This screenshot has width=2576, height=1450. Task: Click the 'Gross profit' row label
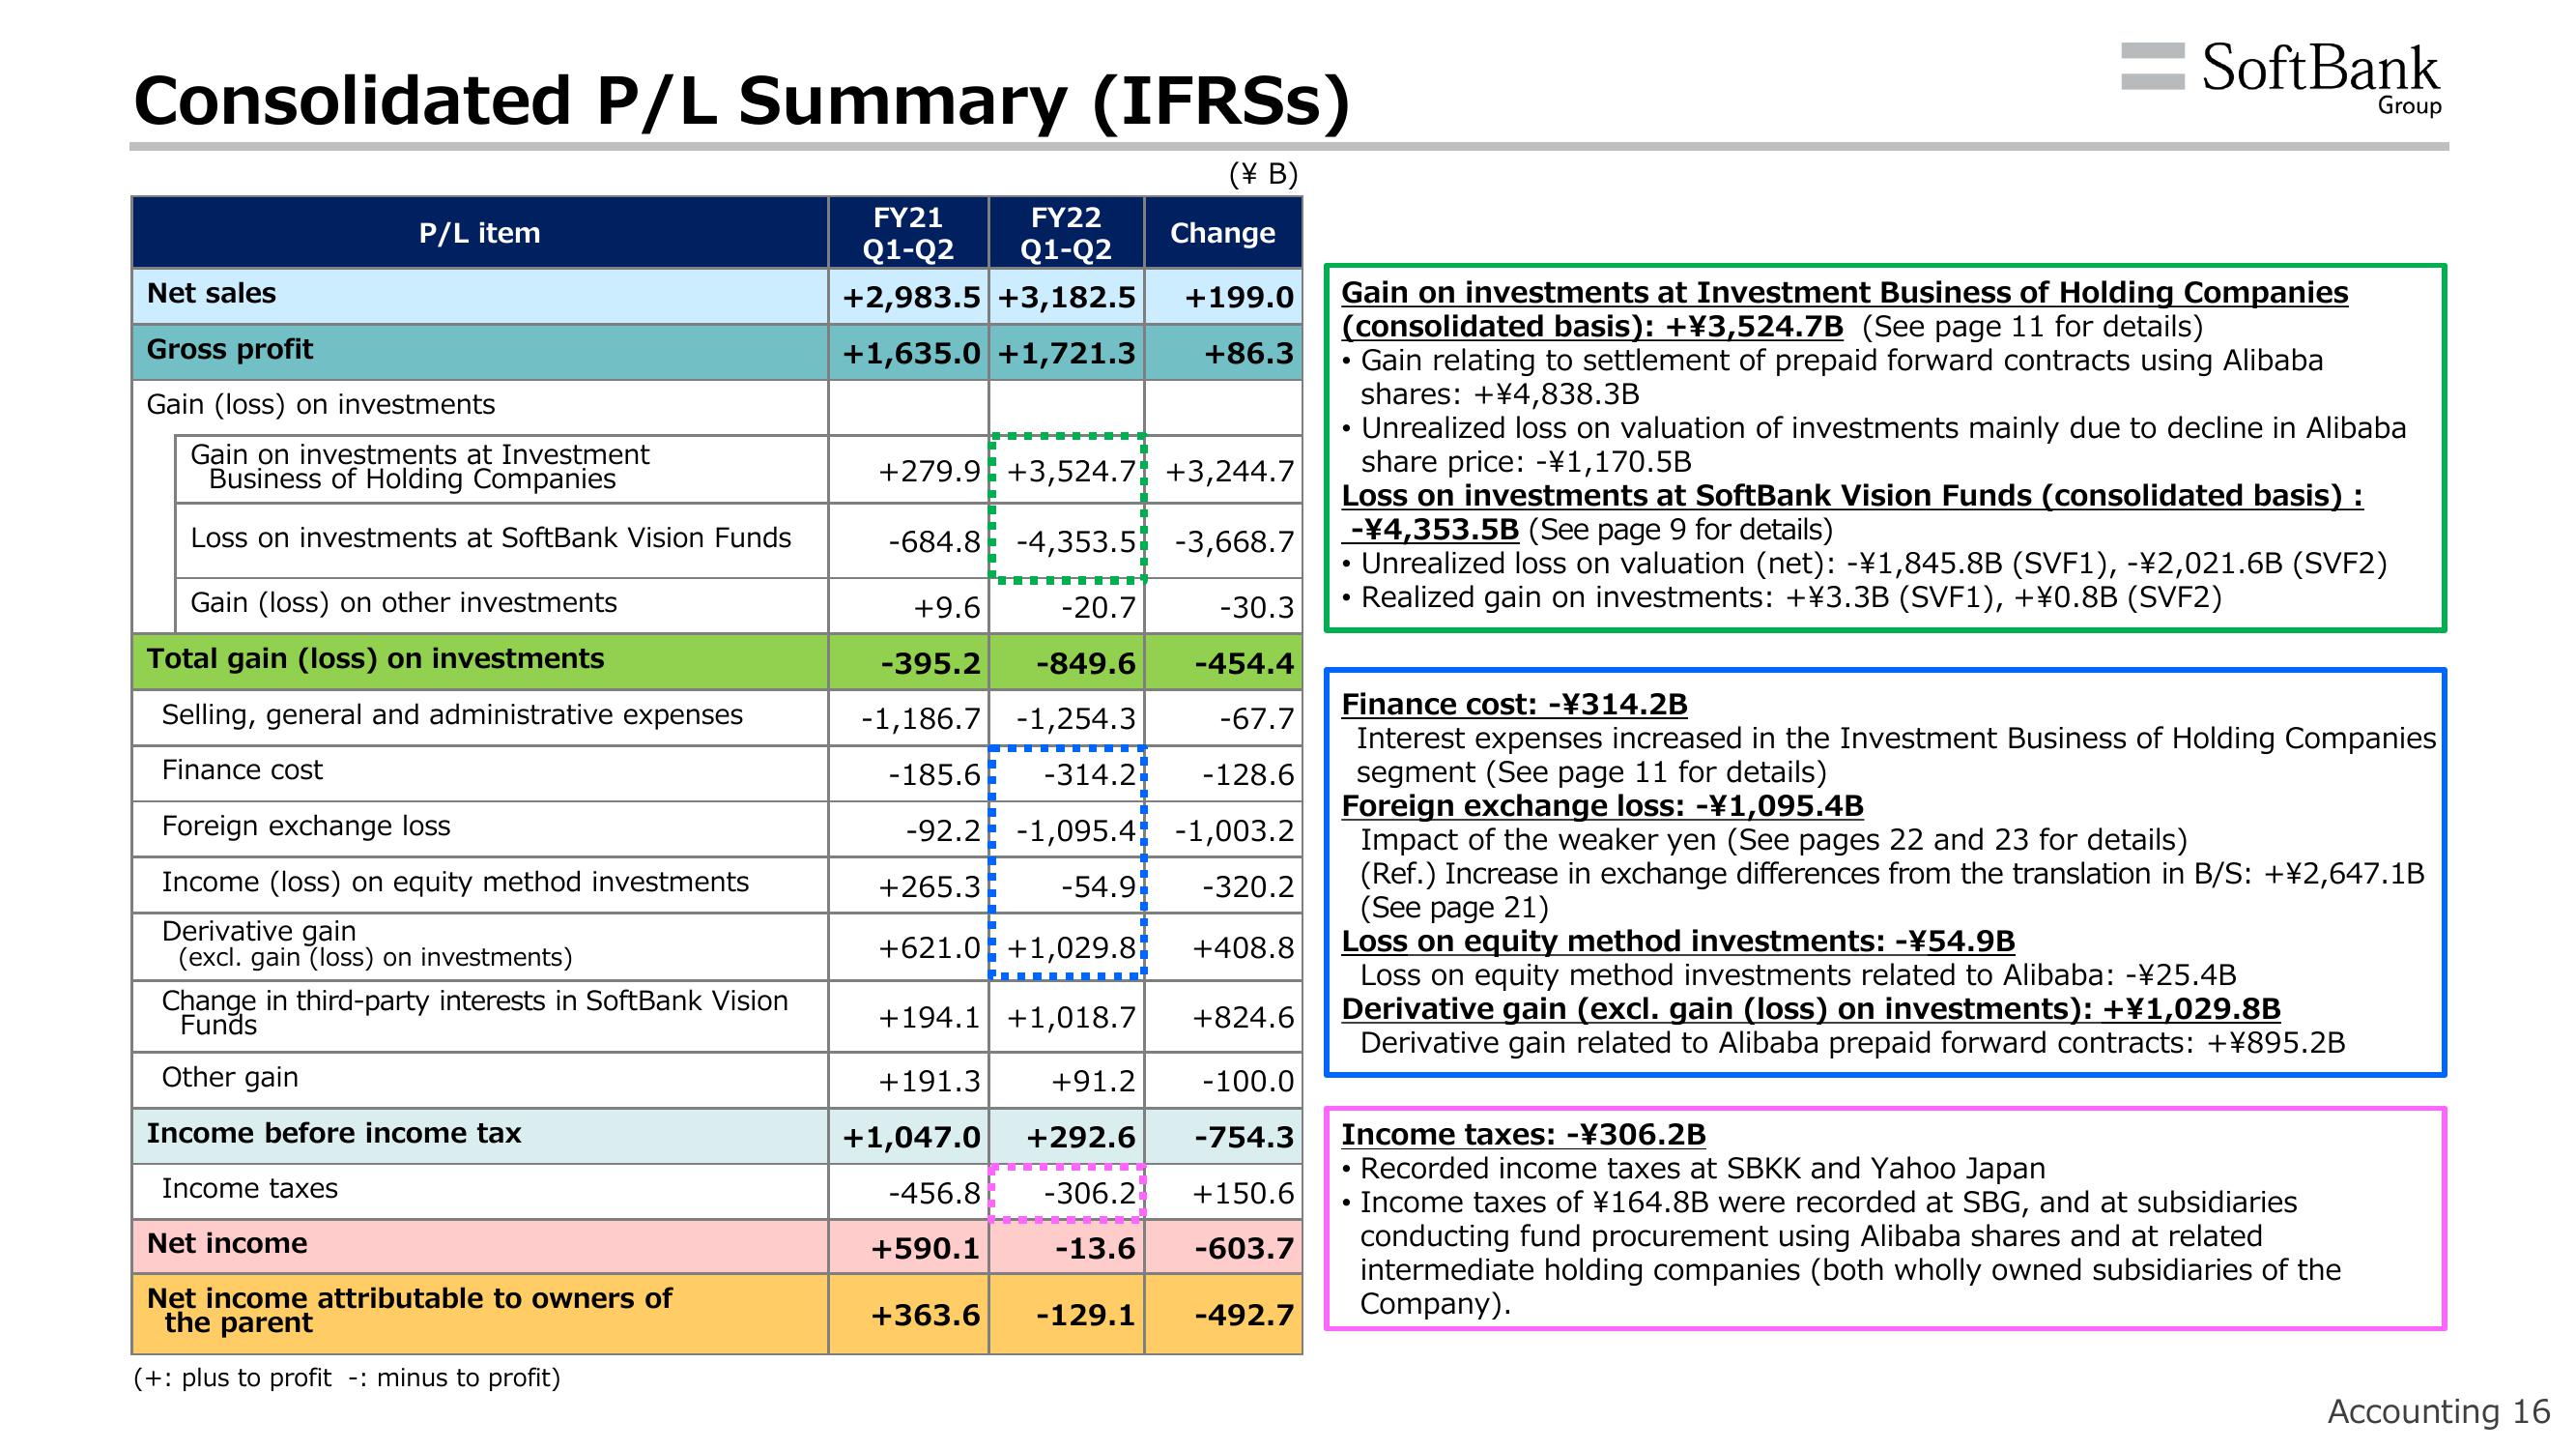[x=229, y=349]
